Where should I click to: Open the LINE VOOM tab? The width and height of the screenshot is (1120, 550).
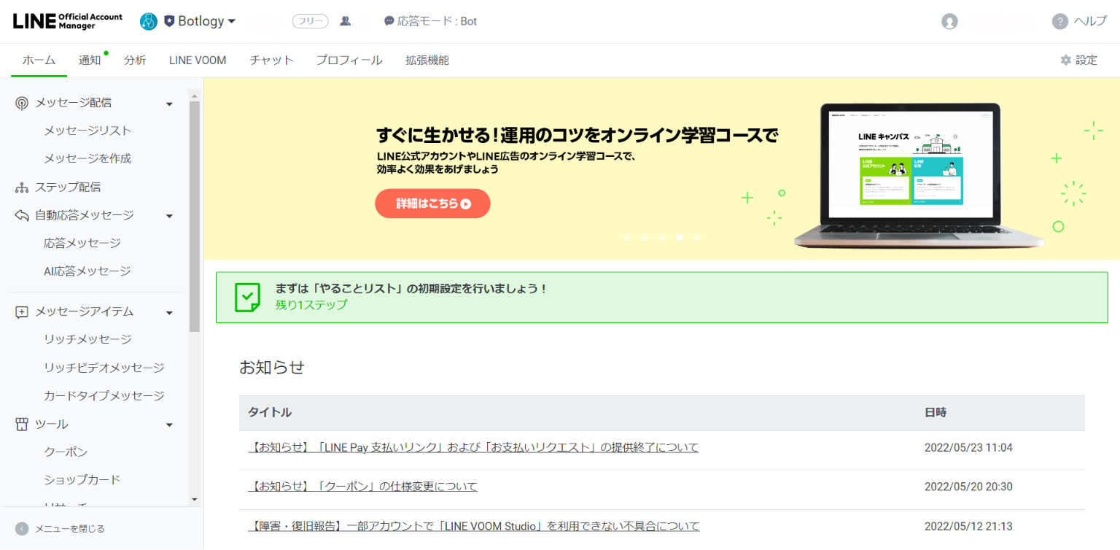tap(198, 60)
